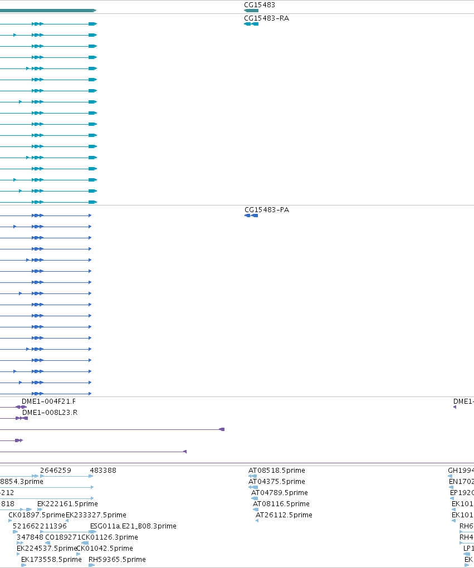Click the CG15483-RA transcript exon glyph
The width and height of the screenshot is (474, 568).
tap(251, 24)
